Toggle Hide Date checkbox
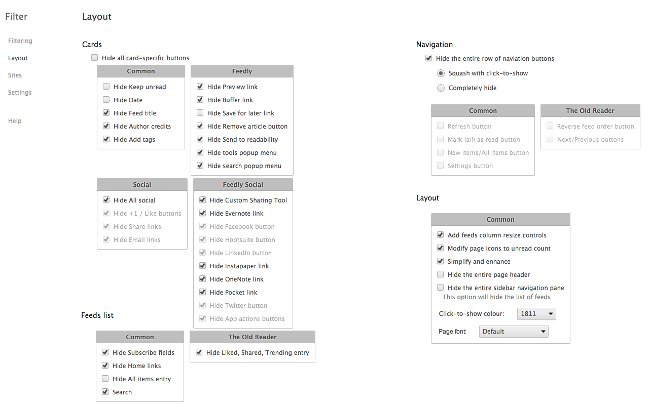Viewport: 649px width, 405px height. click(106, 100)
